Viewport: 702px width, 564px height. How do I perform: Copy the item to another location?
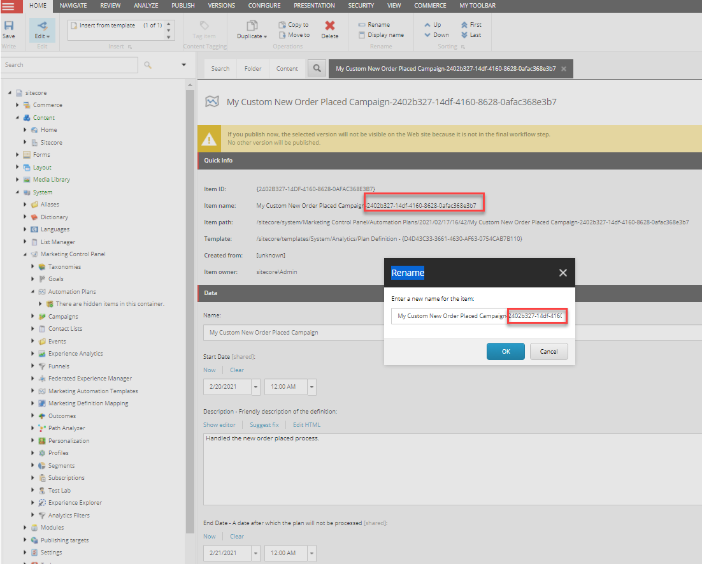(294, 25)
